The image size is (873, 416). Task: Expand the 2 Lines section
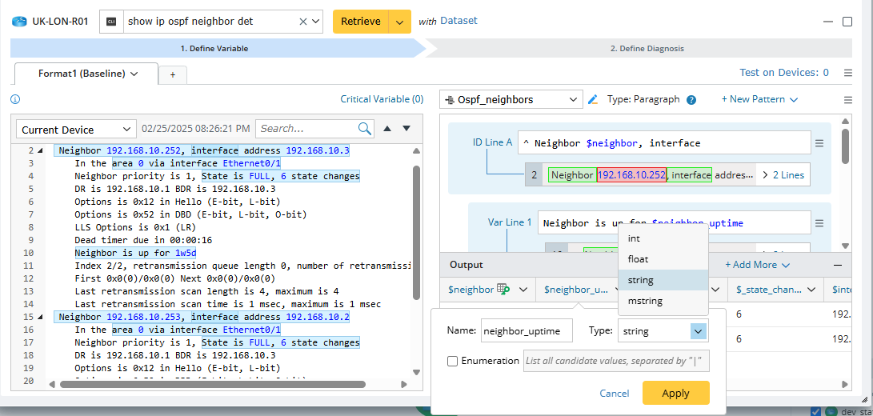(x=783, y=175)
